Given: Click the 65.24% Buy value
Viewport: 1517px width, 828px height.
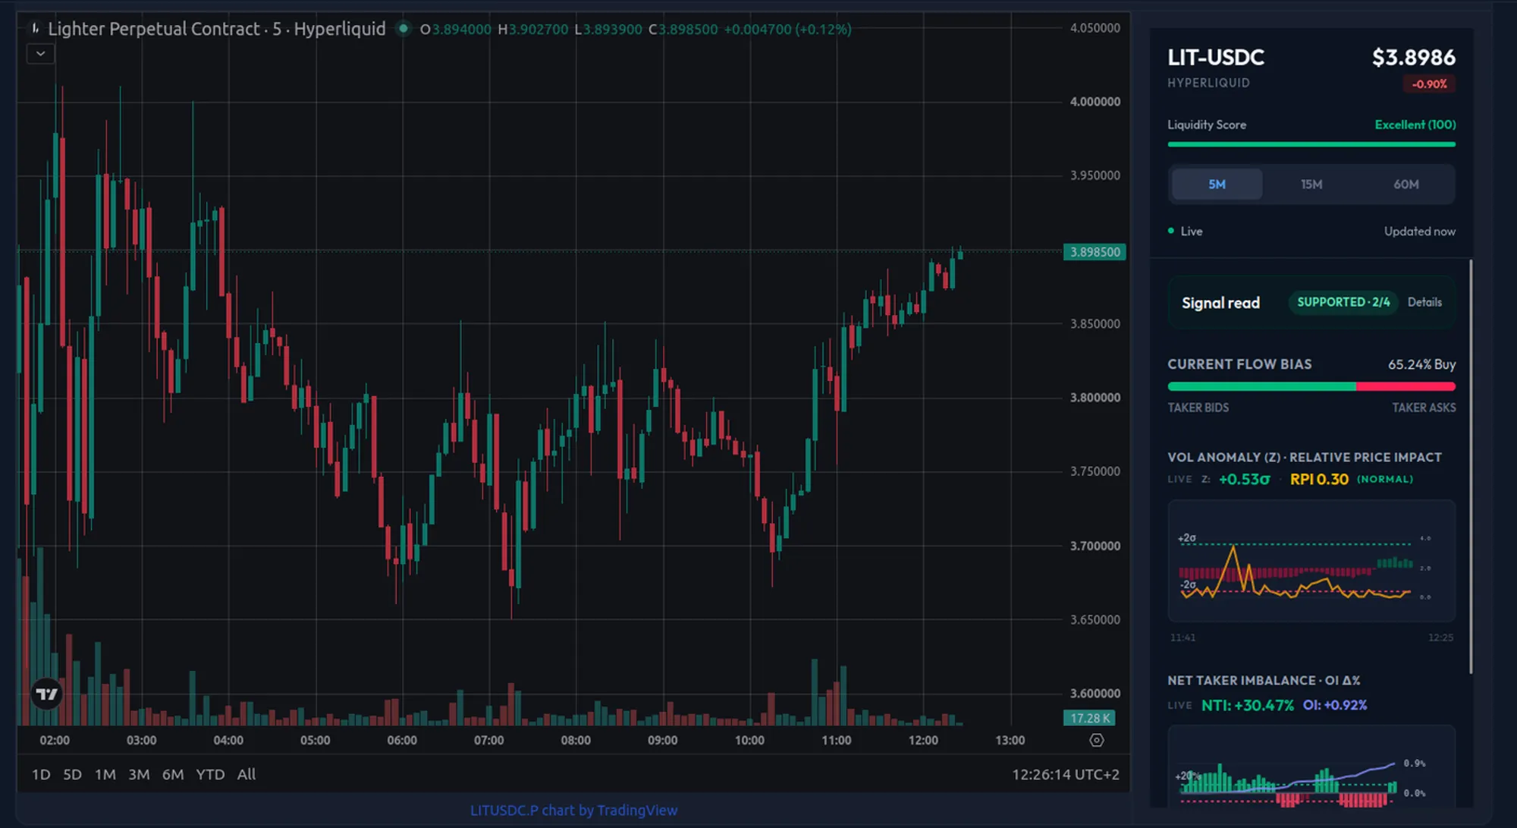Looking at the screenshot, I should [x=1421, y=364].
